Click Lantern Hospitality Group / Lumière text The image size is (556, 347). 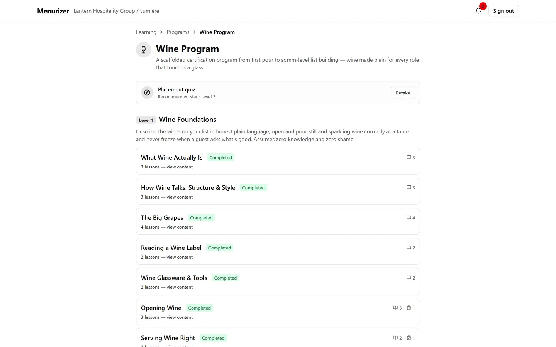click(116, 11)
